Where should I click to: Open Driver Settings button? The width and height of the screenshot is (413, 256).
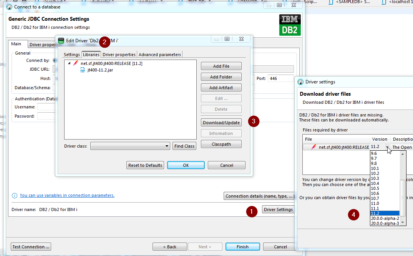point(278,209)
